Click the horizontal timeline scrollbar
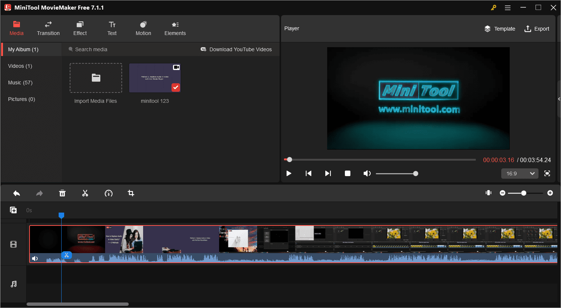This screenshot has width=561, height=308. [77, 304]
